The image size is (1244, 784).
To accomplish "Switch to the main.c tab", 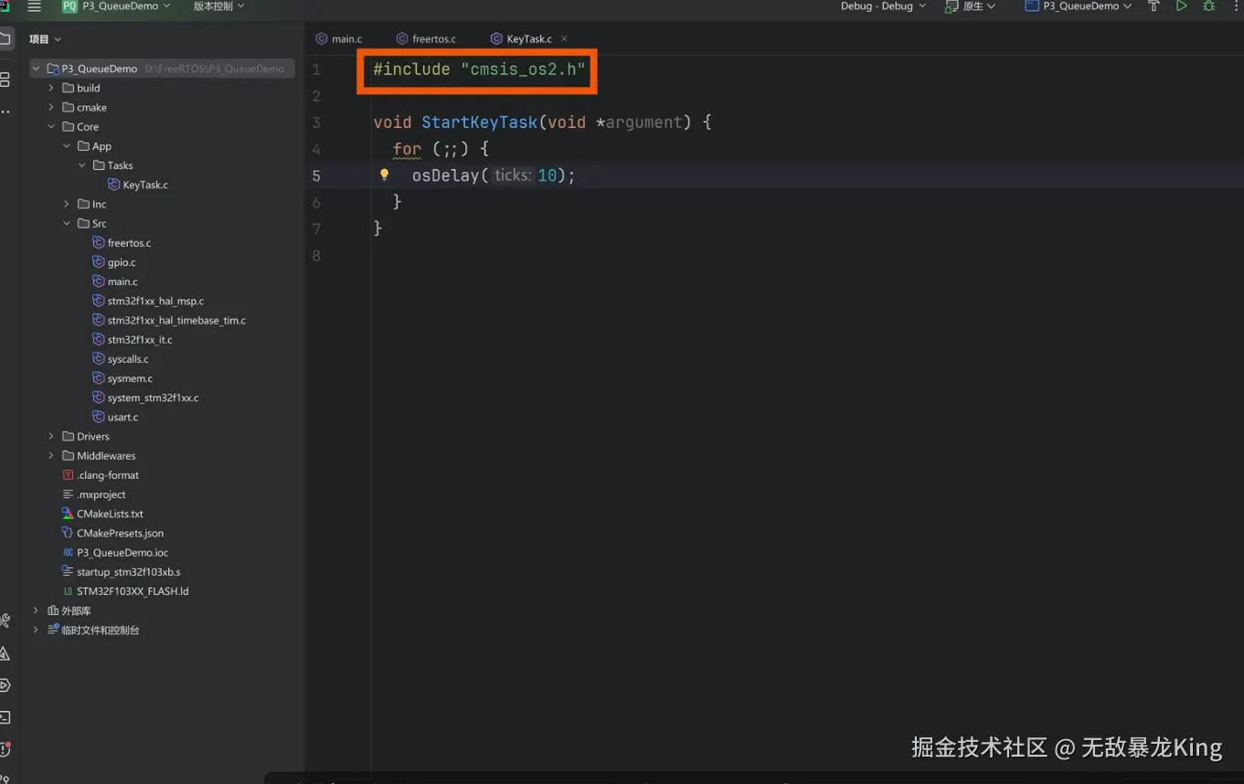I will tap(339, 38).
